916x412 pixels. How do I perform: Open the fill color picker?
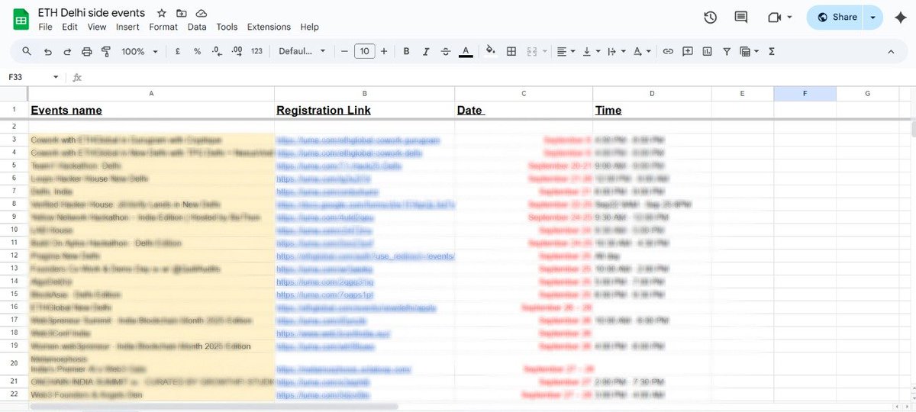(x=491, y=51)
